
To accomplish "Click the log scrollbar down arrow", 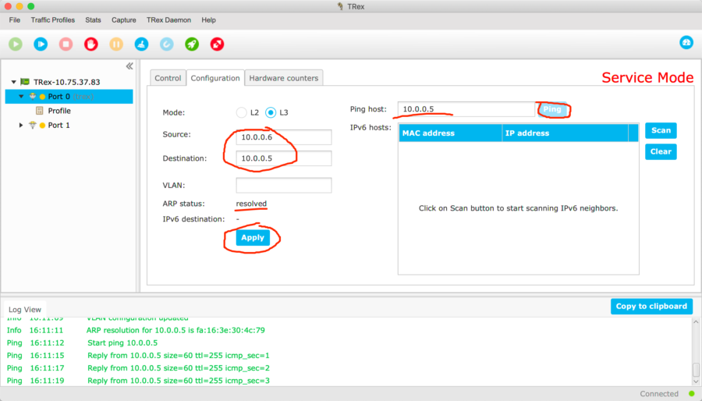I will pyautogui.click(x=696, y=381).
